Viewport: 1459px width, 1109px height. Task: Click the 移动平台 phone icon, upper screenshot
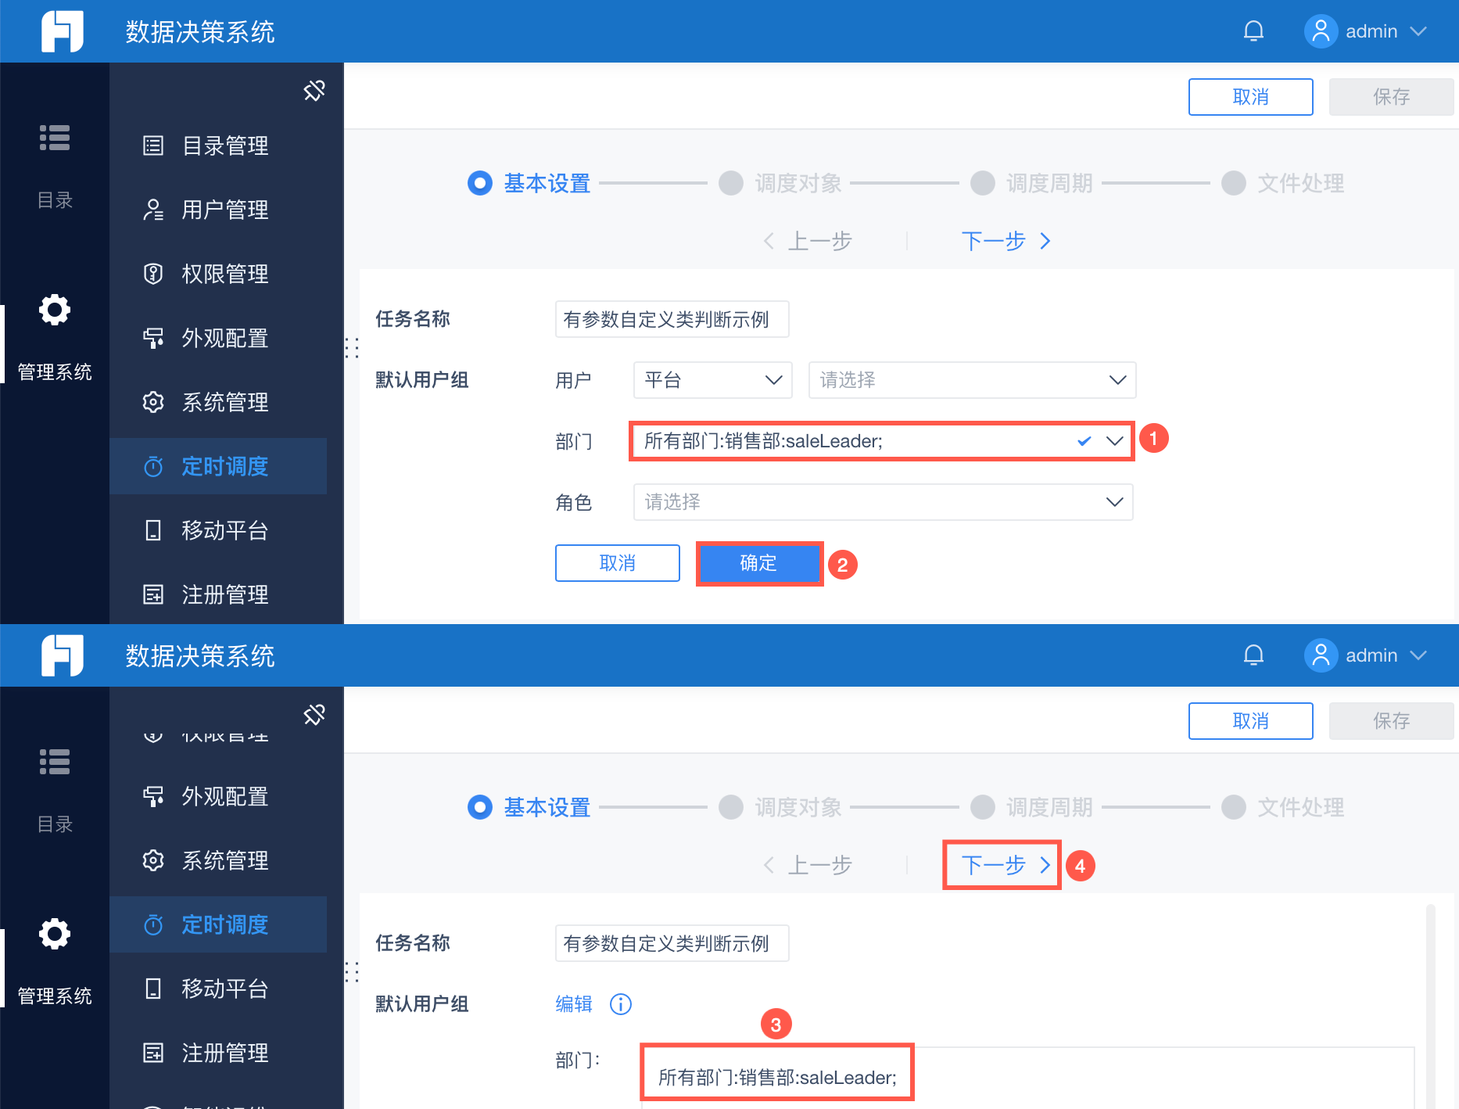(x=153, y=530)
